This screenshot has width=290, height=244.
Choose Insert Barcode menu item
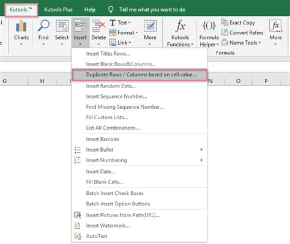click(139, 139)
